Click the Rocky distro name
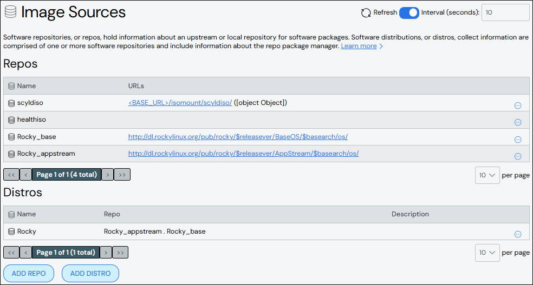 tap(27, 232)
